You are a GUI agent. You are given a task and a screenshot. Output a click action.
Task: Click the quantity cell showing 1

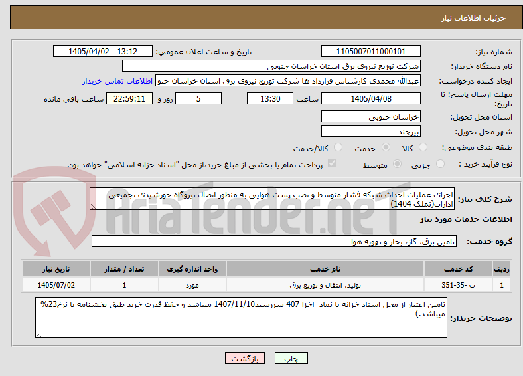coord(124,285)
